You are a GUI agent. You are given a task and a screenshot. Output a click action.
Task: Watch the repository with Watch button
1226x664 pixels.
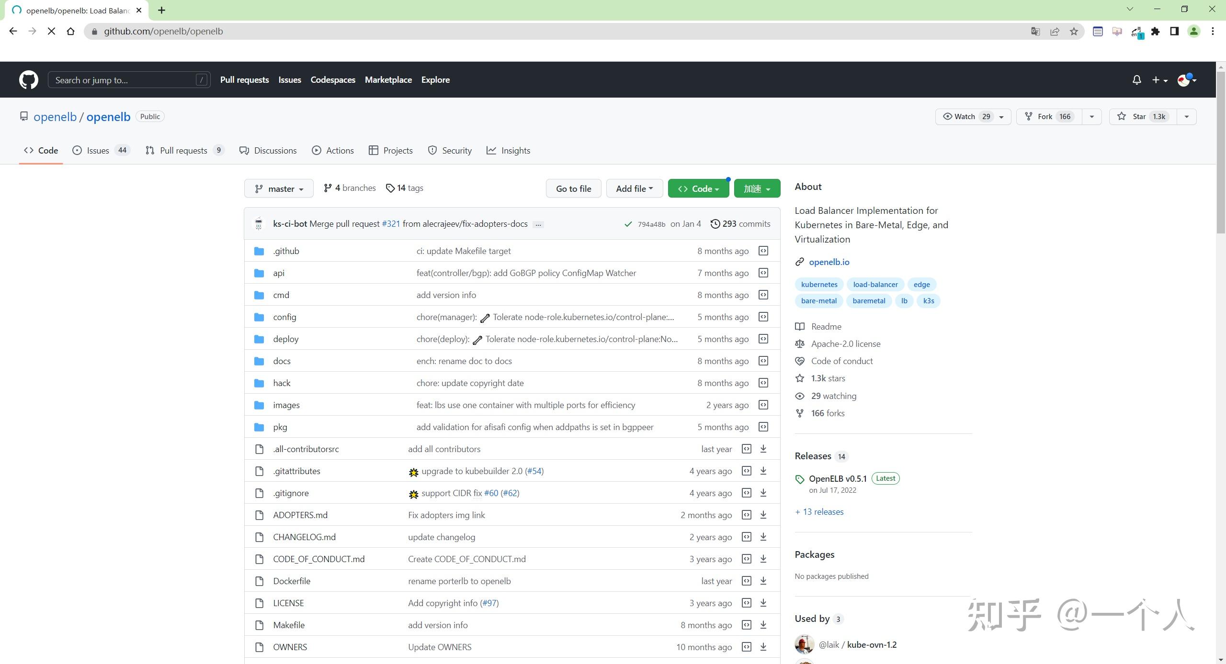click(x=973, y=116)
